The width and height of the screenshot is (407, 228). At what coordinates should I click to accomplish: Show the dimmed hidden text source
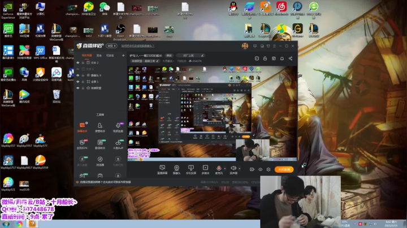[78, 69]
